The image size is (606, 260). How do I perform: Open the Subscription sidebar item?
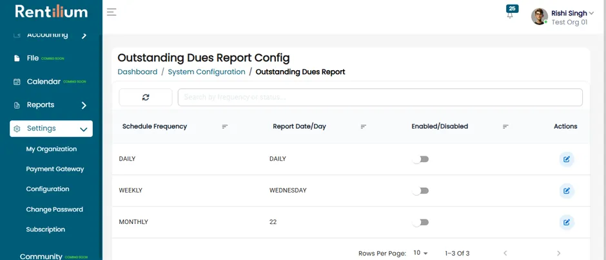click(46, 230)
